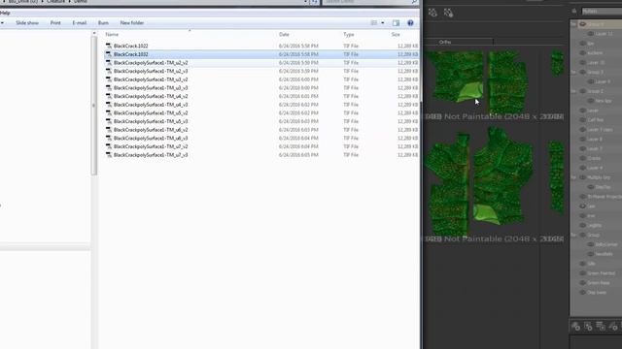Open the blend mode dropdown above layers

click(x=602, y=11)
